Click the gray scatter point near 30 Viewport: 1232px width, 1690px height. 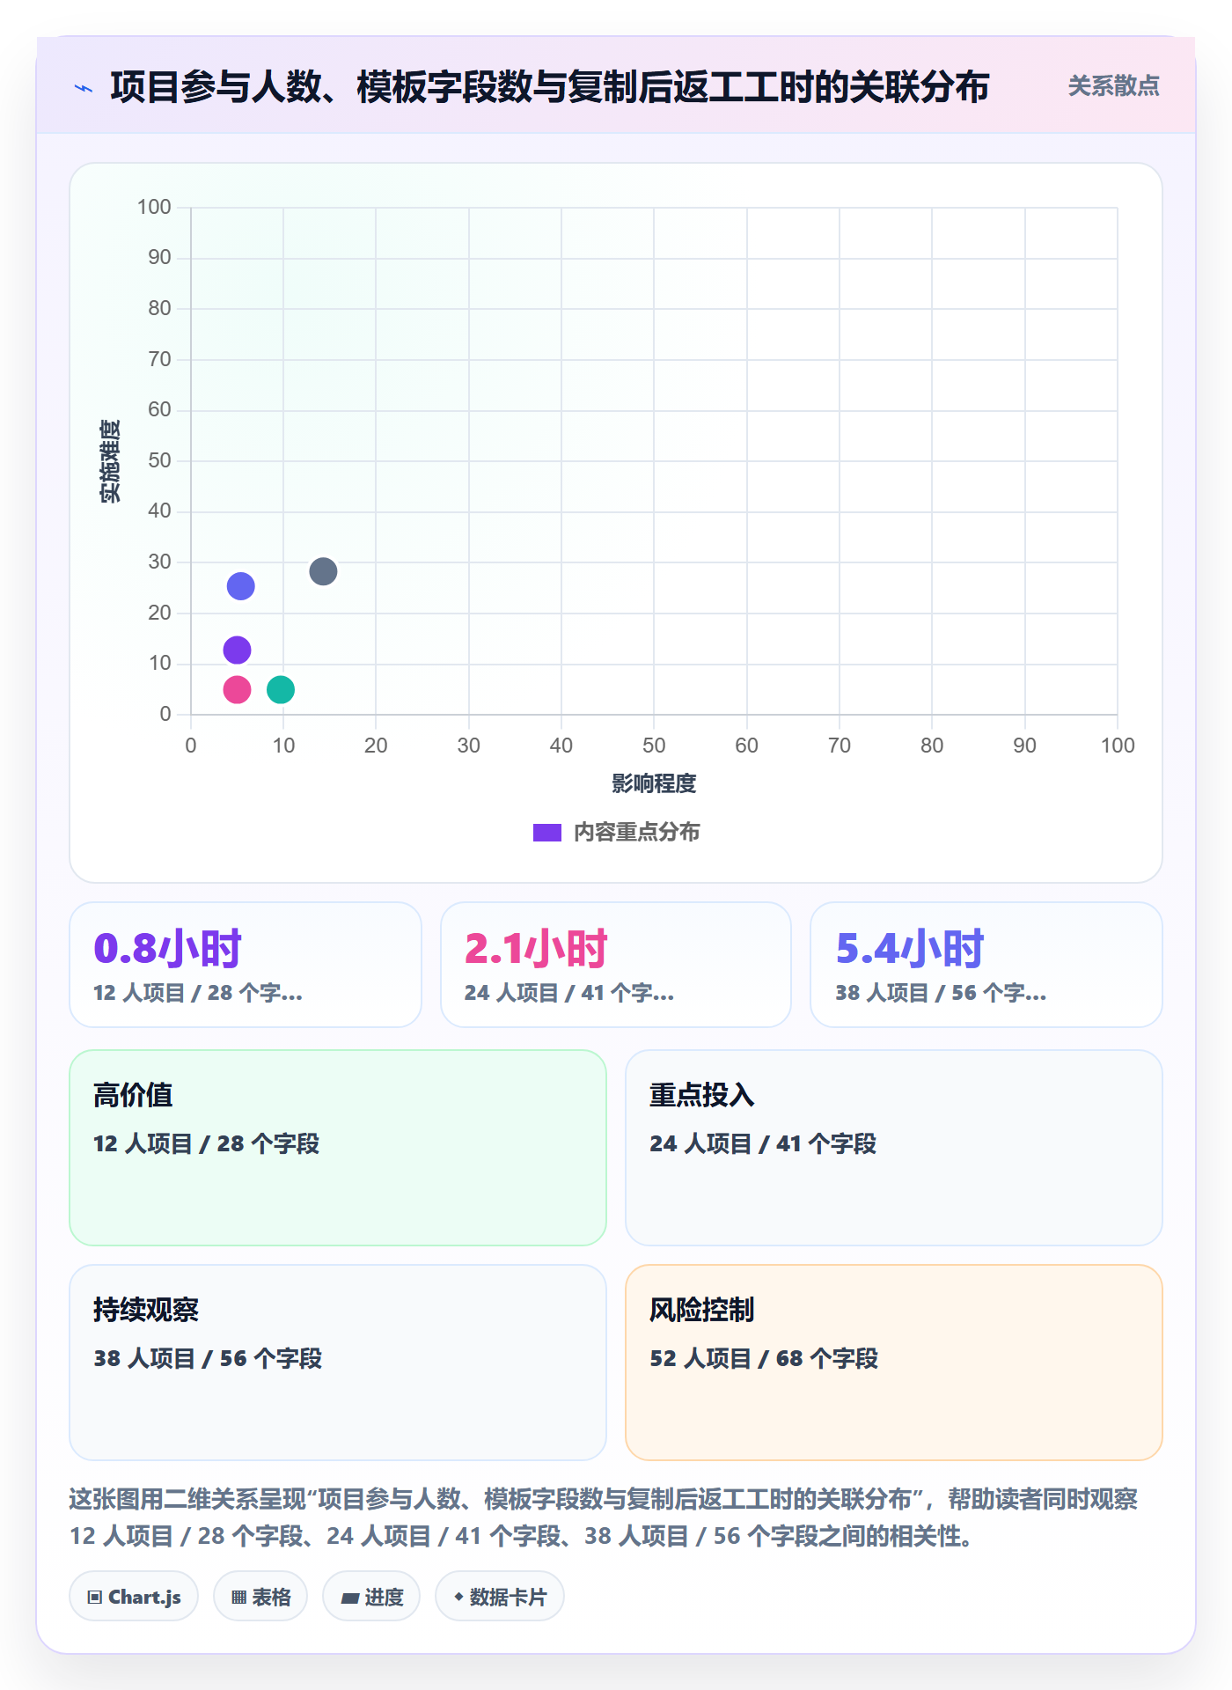click(323, 571)
